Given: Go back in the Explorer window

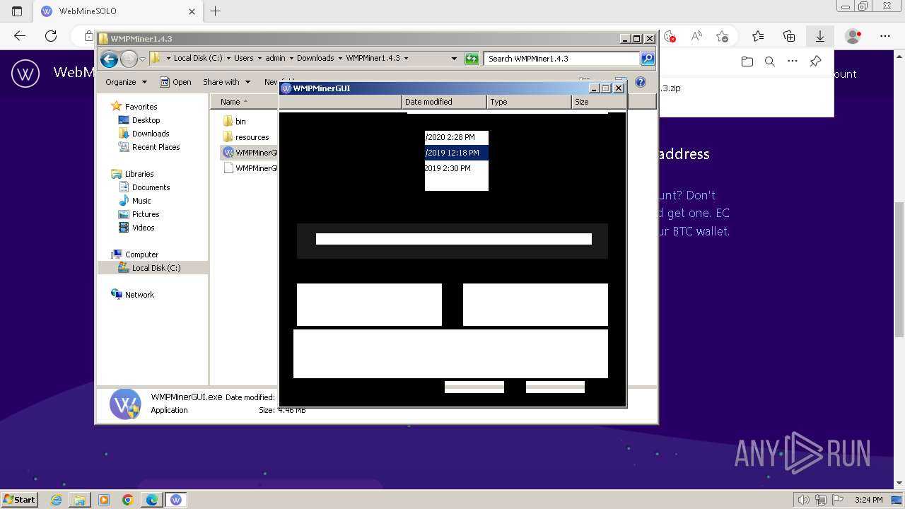Looking at the screenshot, I should [109, 59].
